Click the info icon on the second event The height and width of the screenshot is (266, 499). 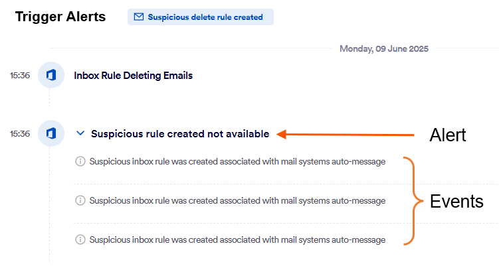[x=80, y=200]
